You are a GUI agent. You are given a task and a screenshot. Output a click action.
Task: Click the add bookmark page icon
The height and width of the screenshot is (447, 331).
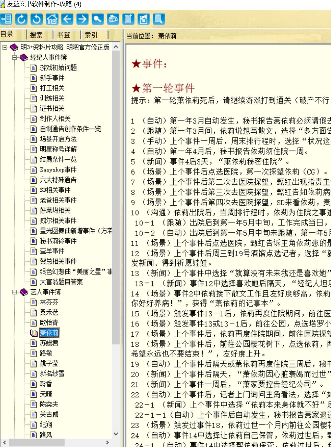point(128,19)
